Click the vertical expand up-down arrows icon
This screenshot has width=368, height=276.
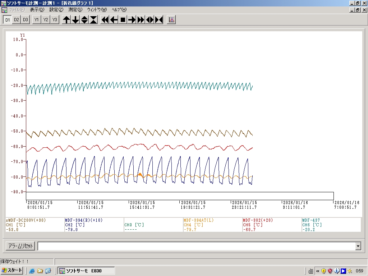[x=84, y=20]
